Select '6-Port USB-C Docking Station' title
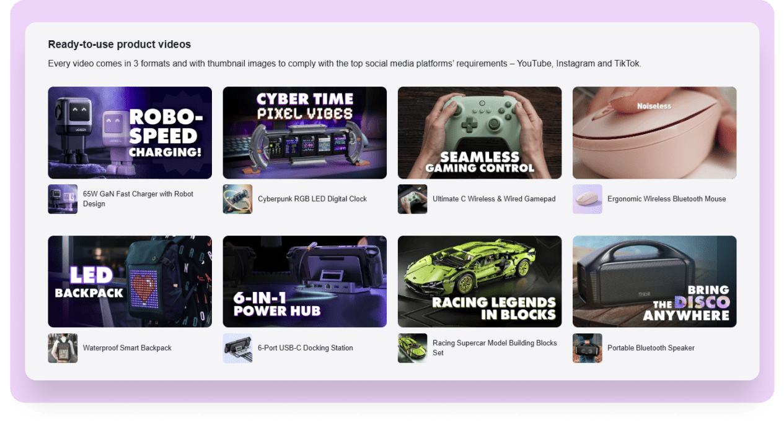This screenshot has width=784, height=428. click(306, 348)
